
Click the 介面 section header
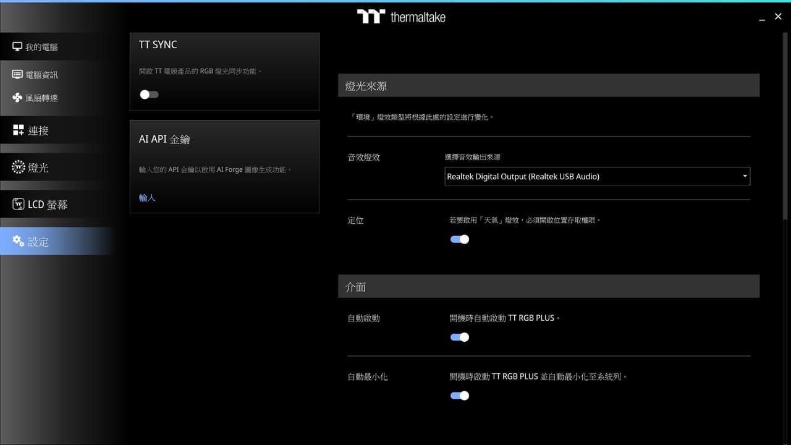[549, 287]
